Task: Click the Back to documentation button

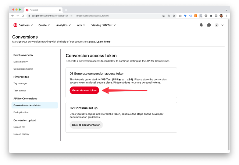Action: point(86,125)
